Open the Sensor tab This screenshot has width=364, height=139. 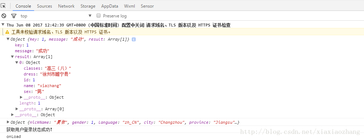tap(147, 6)
